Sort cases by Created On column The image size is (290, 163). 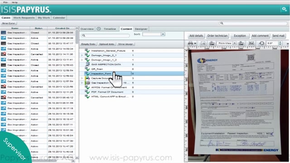pos(62,28)
